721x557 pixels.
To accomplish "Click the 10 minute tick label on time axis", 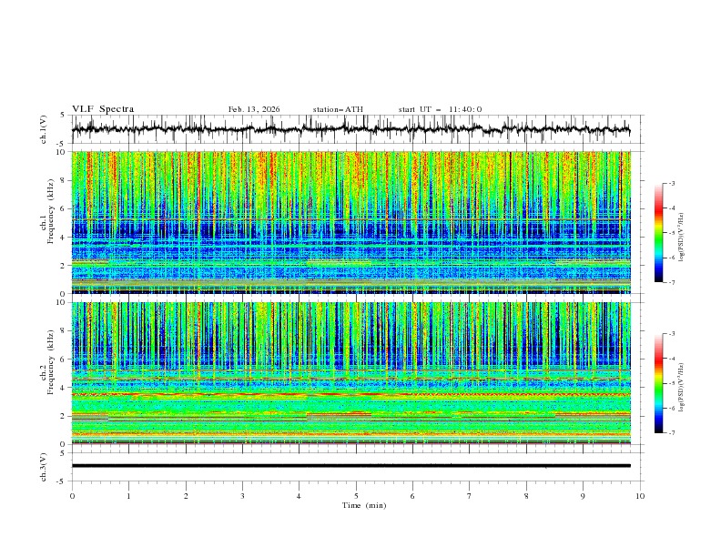I will click(640, 495).
